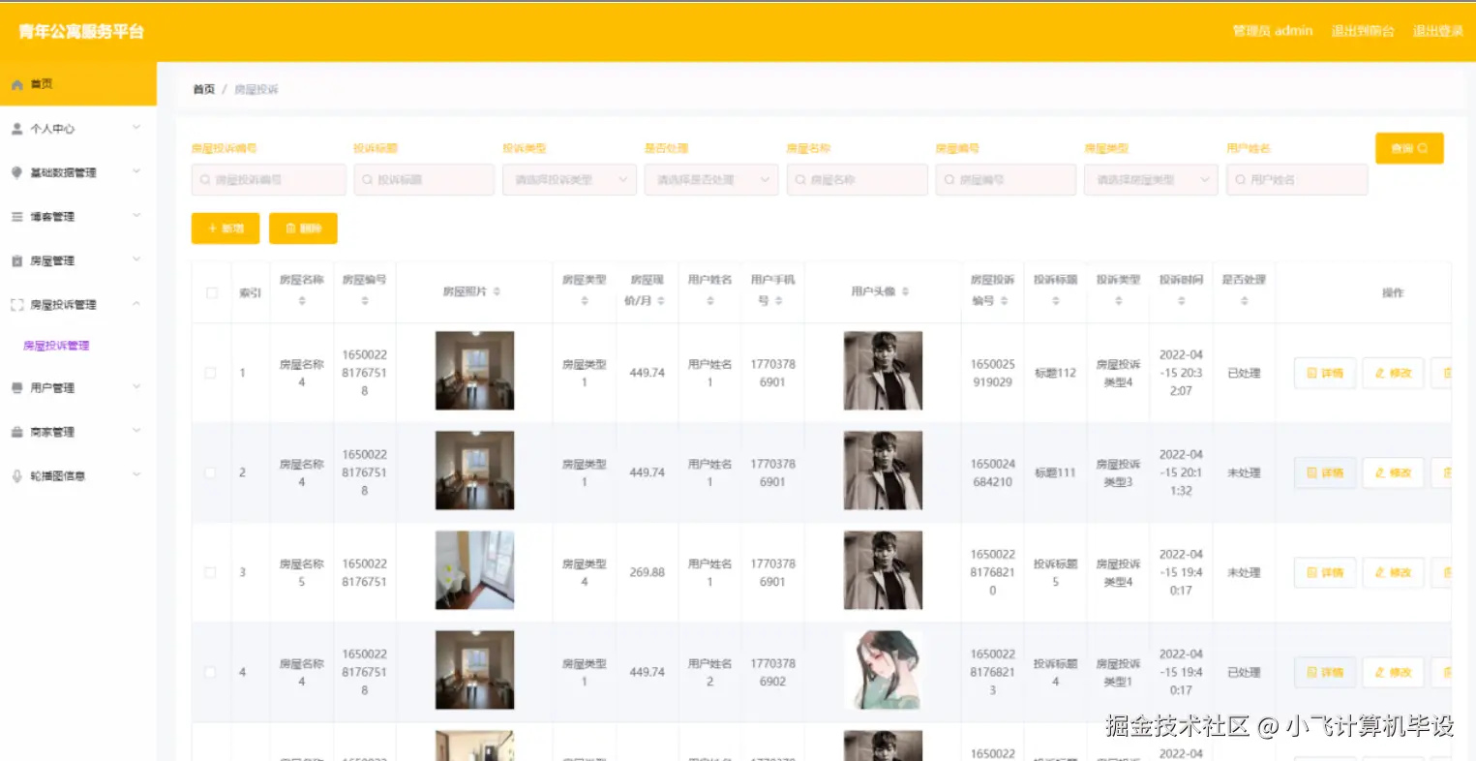Open 详情 for the 标题111 complaint row
Image resolution: width=1476 pixels, height=761 pixels.
1325,472
